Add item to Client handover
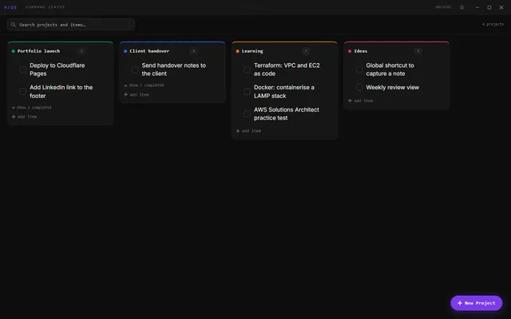The width and height of the screenshot is (511, 319). [137, 95]
